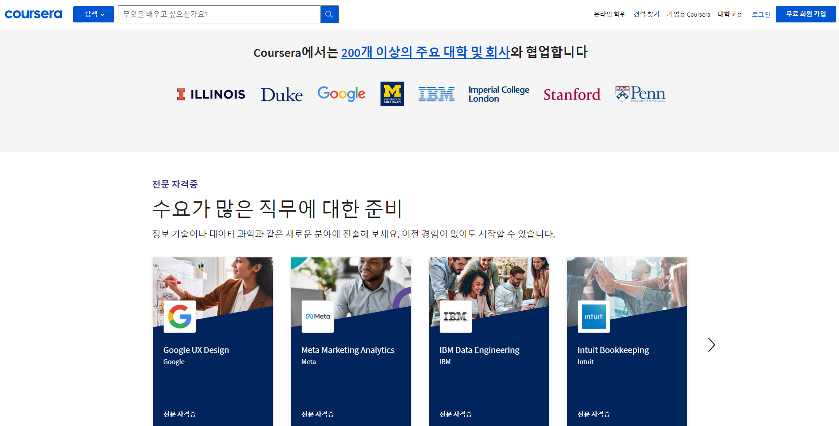Click the Google G icon on card
The image size is (839, 426).
[180, 317]
